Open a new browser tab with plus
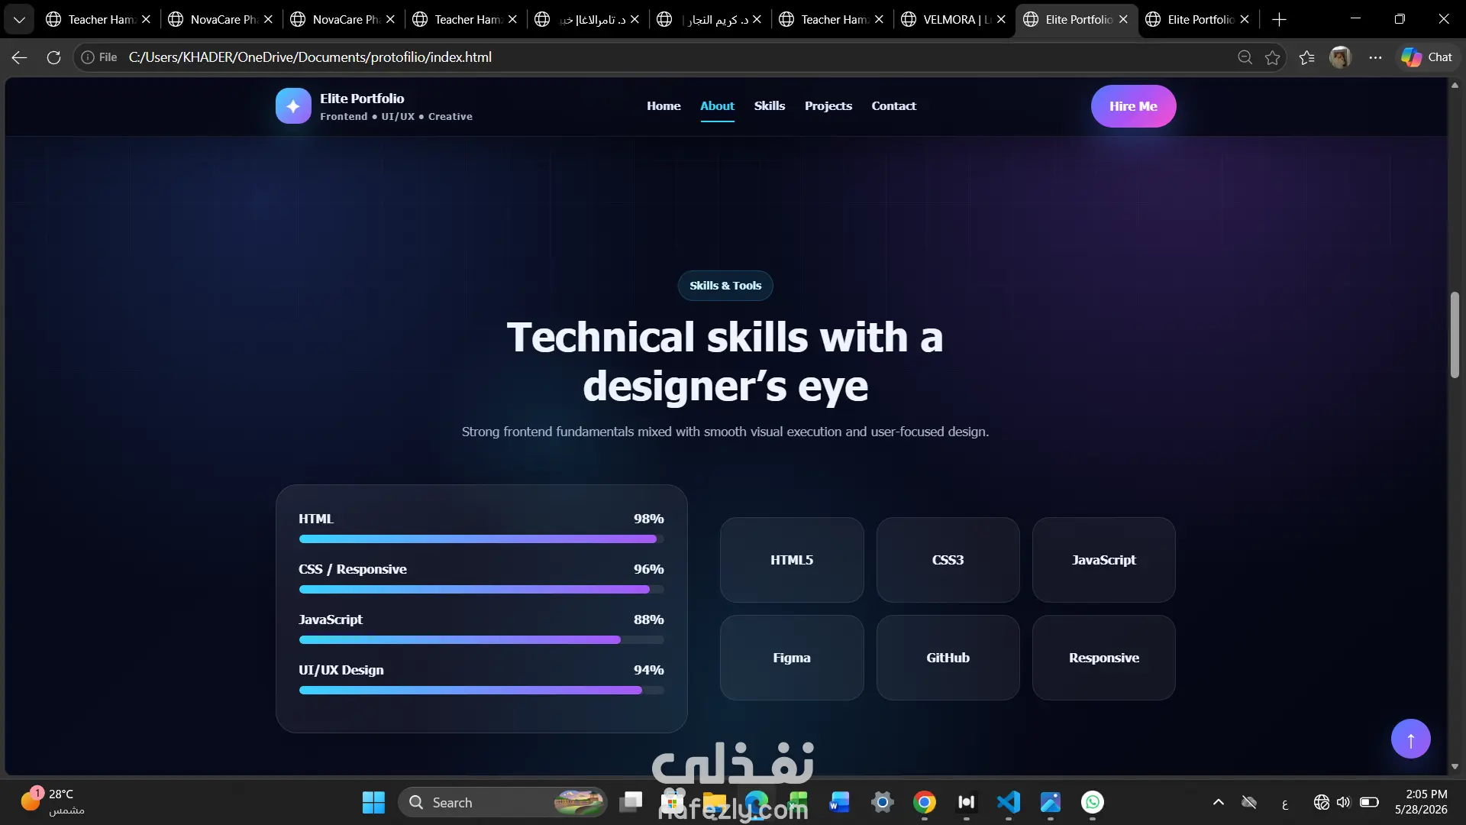The width and height of the screenshot is (1466, 825). click(1280, 20)
